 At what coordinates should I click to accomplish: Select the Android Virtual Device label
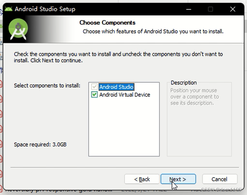click(x=125, y=95)
